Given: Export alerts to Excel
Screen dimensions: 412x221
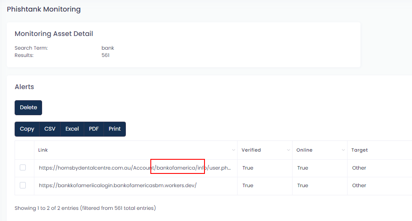Looking at the screenshot, I should 72,129.
